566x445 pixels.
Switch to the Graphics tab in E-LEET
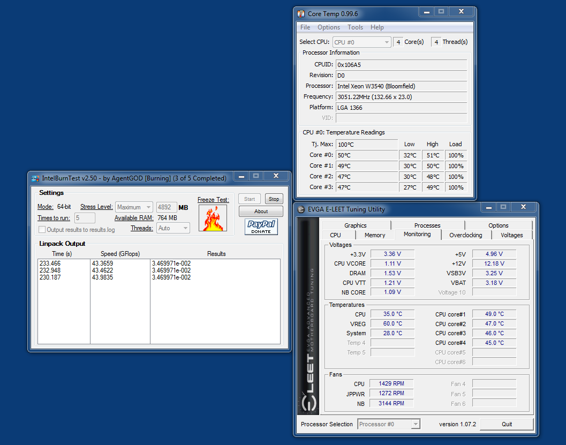pos(356,225)
